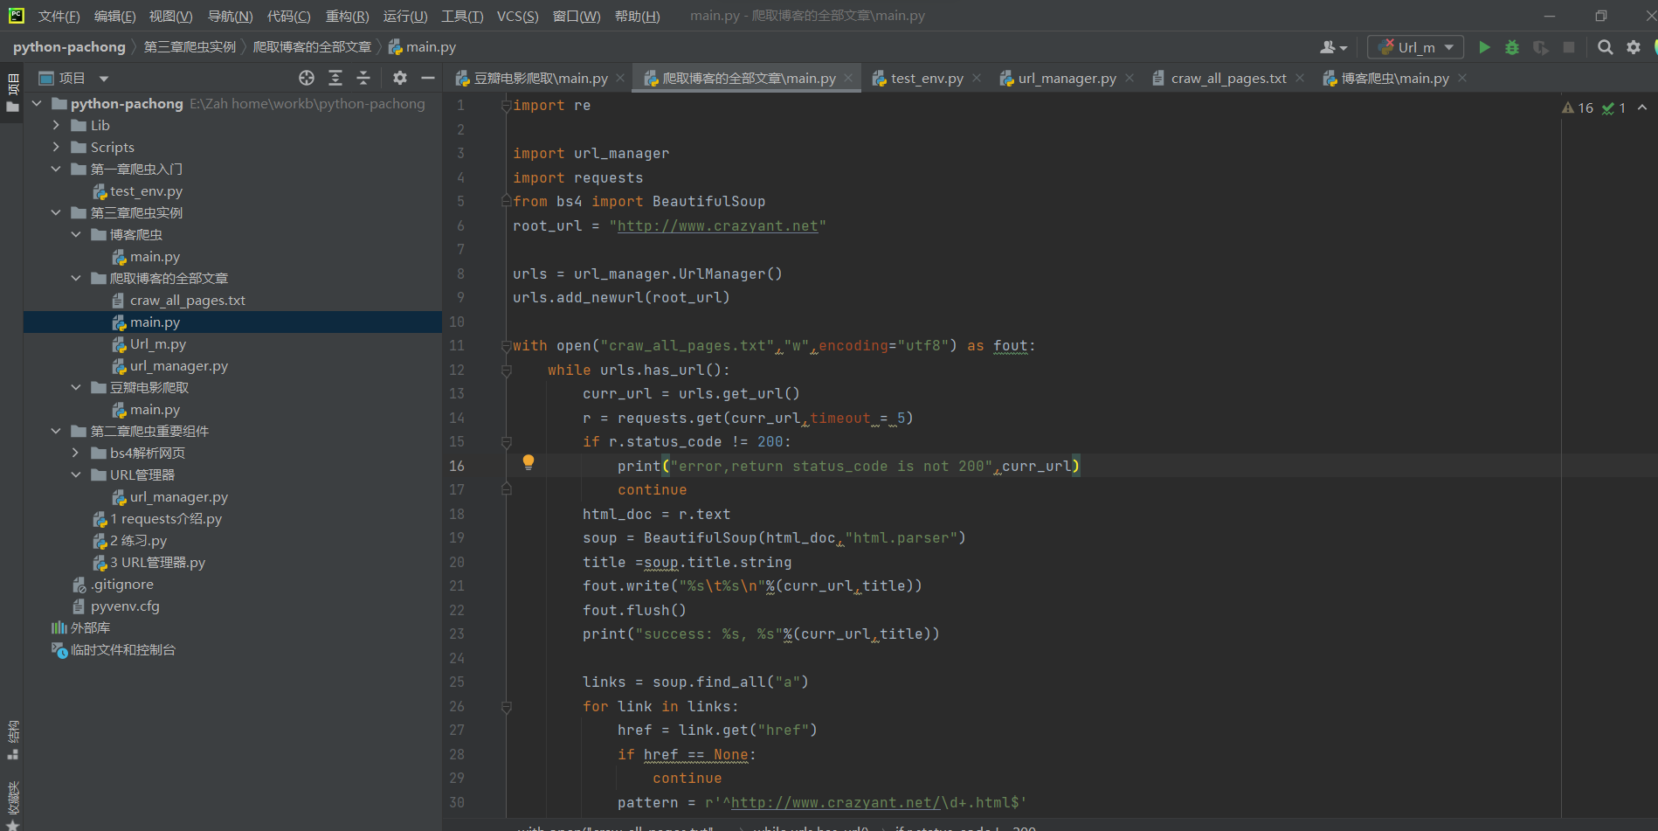
Task: Open the Project tool window sidebar button
Action: click(12, 93)
